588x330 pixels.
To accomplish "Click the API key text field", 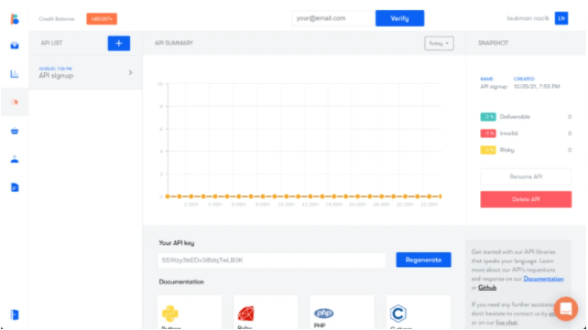I will click(x=272, y=260).
